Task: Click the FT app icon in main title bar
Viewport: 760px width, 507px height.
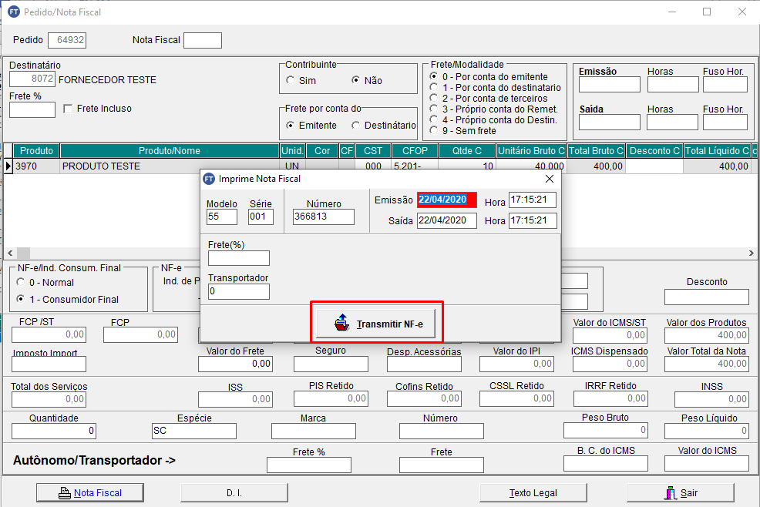Action: 14,12
